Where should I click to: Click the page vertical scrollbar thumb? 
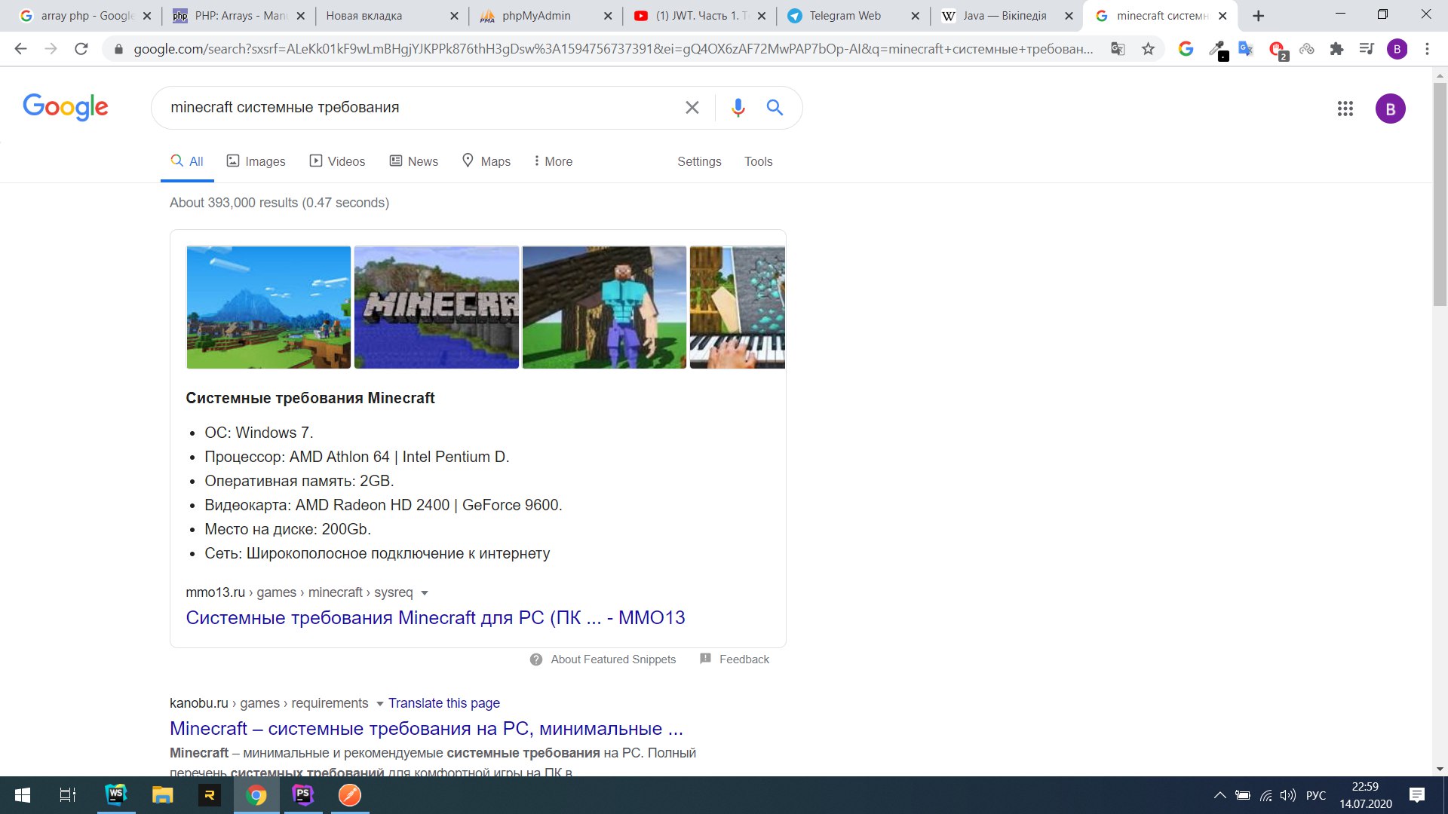point(1440,194)
